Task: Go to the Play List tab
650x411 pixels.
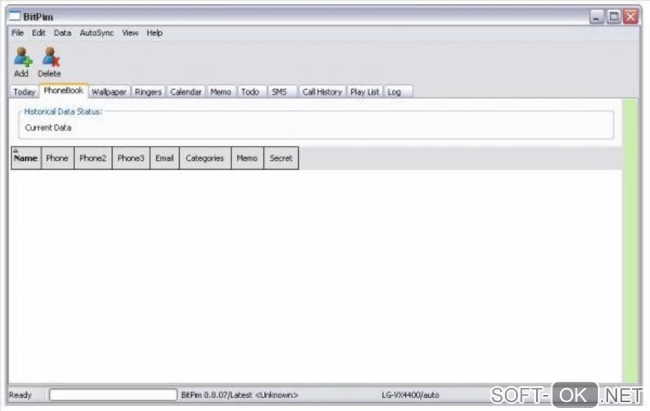Action: (365, 92)
